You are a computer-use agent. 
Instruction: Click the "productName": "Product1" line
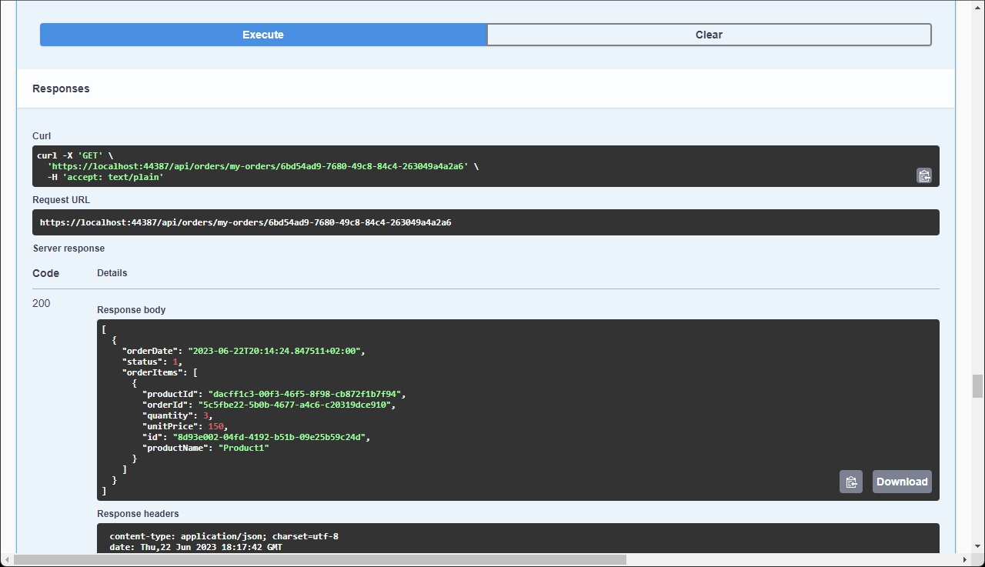205,448
